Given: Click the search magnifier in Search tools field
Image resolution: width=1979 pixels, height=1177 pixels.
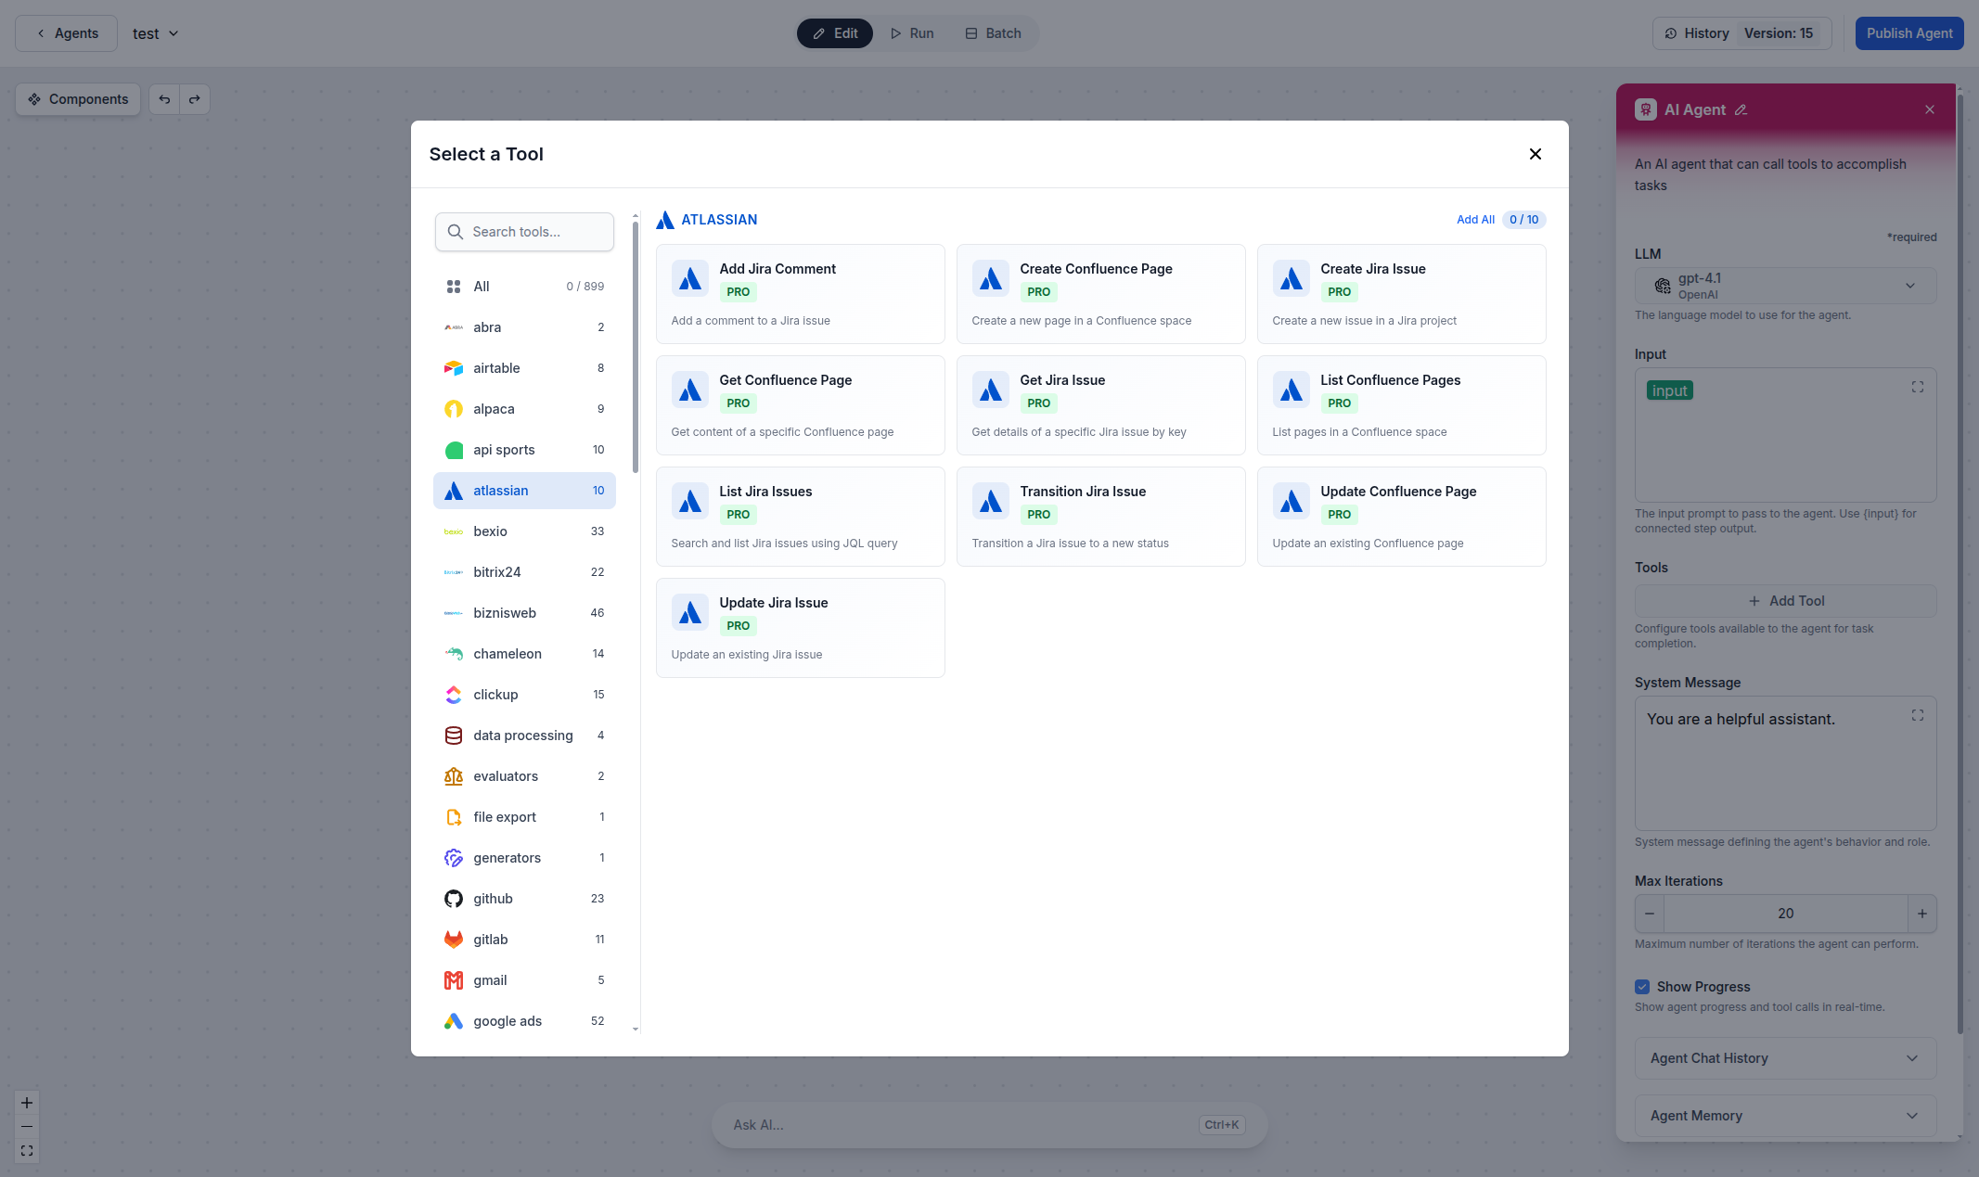Looking at the screenshot, I should 456,231.
